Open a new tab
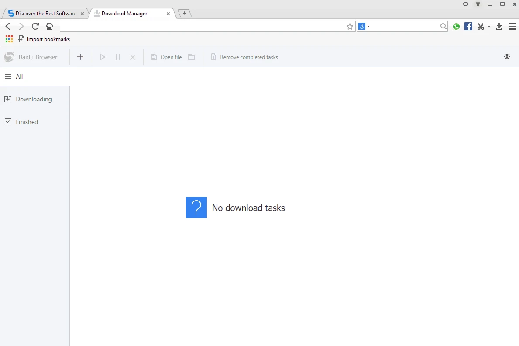The image size is (519, 346). (x=185, y=13)
